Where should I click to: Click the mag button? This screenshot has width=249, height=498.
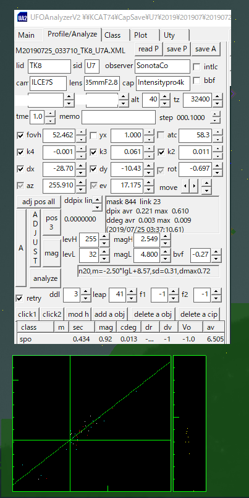coord(51,253)
